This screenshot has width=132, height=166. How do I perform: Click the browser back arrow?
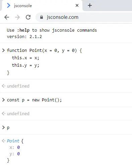7,17
